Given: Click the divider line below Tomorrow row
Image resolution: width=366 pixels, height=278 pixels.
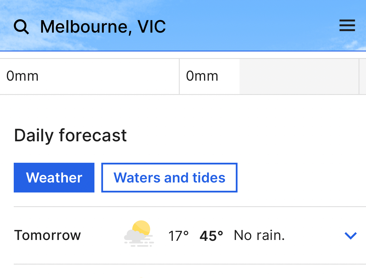Looking at the screenshot, I should (x=189, y=264).
